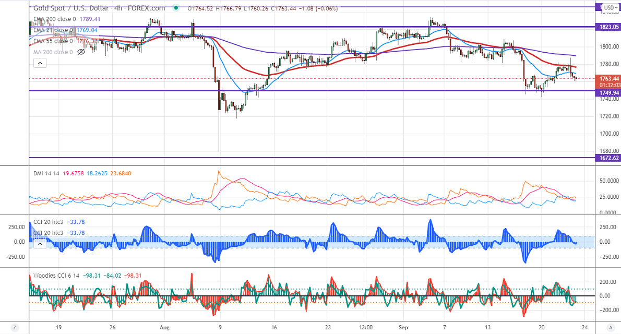Click the 1823.05 horizontal line price label
The image size is (621, 334).
pos(608,27)
